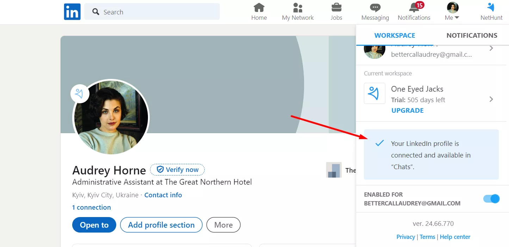Open the 1 connection link
Image resolution: width=509 pixels, height=247 pixels.
point(92,207)
